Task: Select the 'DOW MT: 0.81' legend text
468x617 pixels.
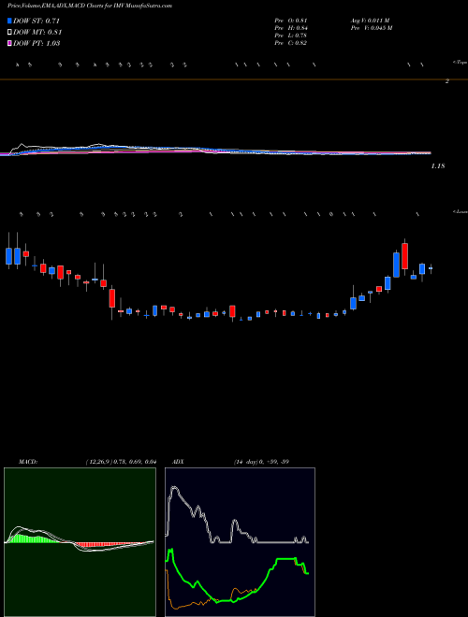Action: pos(37,33)
